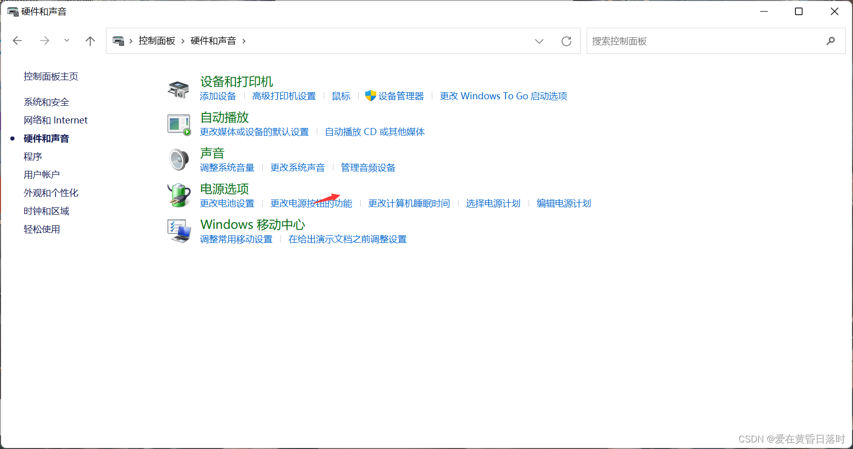Click the 鼠标 link

pyautogui.click(x=341, y=96)
